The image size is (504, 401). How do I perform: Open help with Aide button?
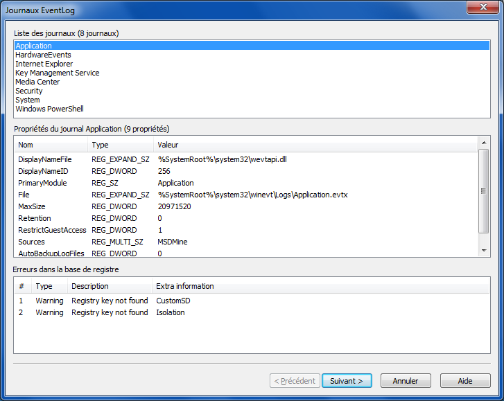pos(464,381)
